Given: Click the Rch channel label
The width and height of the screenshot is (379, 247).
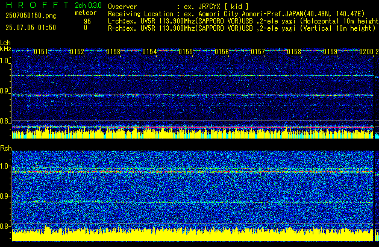Looking at the screenshot, I should [6, 148].
